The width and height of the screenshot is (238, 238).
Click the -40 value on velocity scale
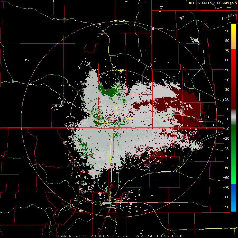coord(226,158)
